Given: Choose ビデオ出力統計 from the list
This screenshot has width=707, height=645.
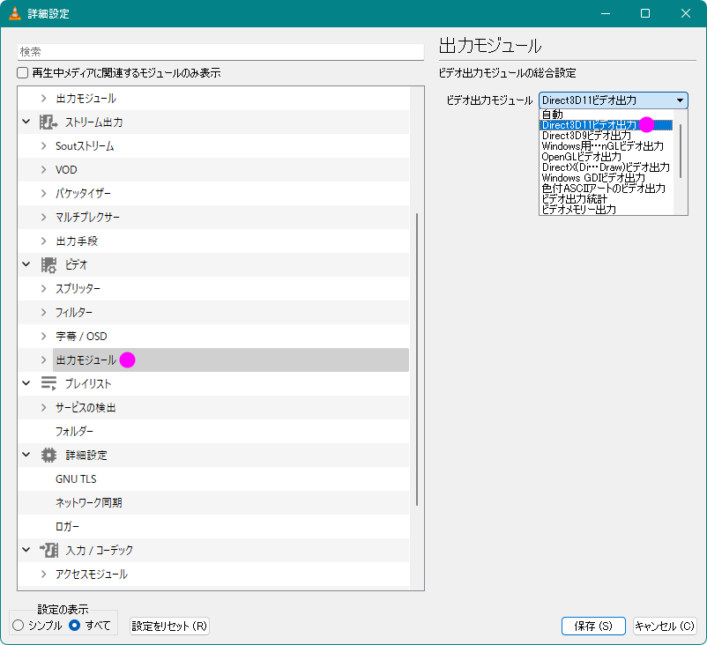Looking at the screenshot, I should (x=606, y=199).
